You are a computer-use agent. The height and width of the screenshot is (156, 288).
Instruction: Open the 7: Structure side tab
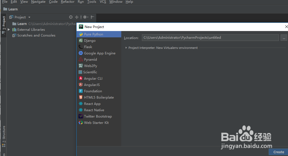tap(4, 136)
